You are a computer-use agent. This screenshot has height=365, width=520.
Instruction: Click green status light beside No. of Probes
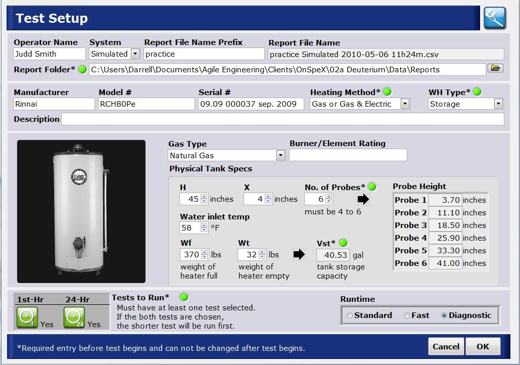pos(372,187)
